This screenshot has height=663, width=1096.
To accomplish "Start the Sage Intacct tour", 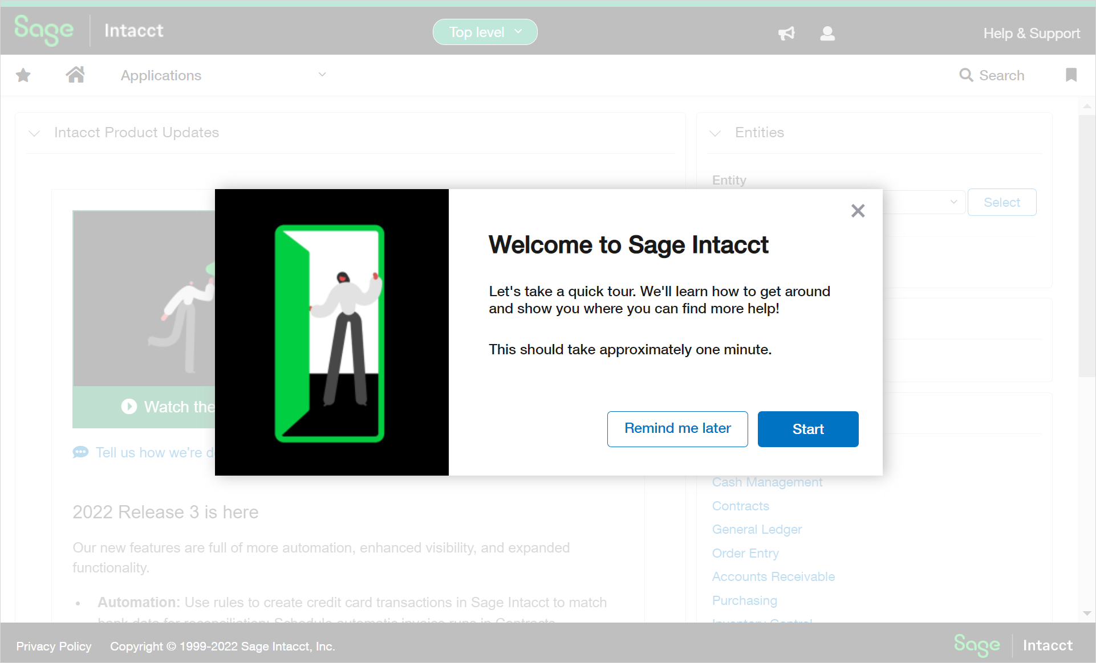I will point(807,429).
